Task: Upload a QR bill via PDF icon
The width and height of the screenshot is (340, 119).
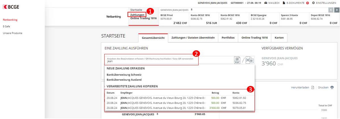Action: [x=237, y=60]
